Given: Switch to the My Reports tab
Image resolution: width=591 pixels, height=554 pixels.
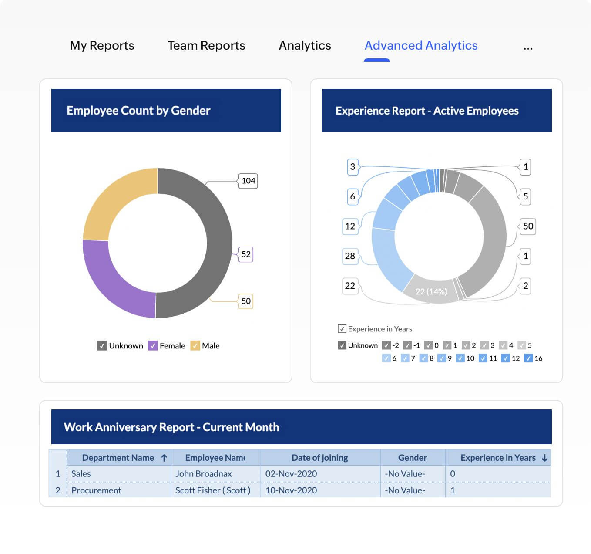Looking at the screenshot, I should click(102, 46).
